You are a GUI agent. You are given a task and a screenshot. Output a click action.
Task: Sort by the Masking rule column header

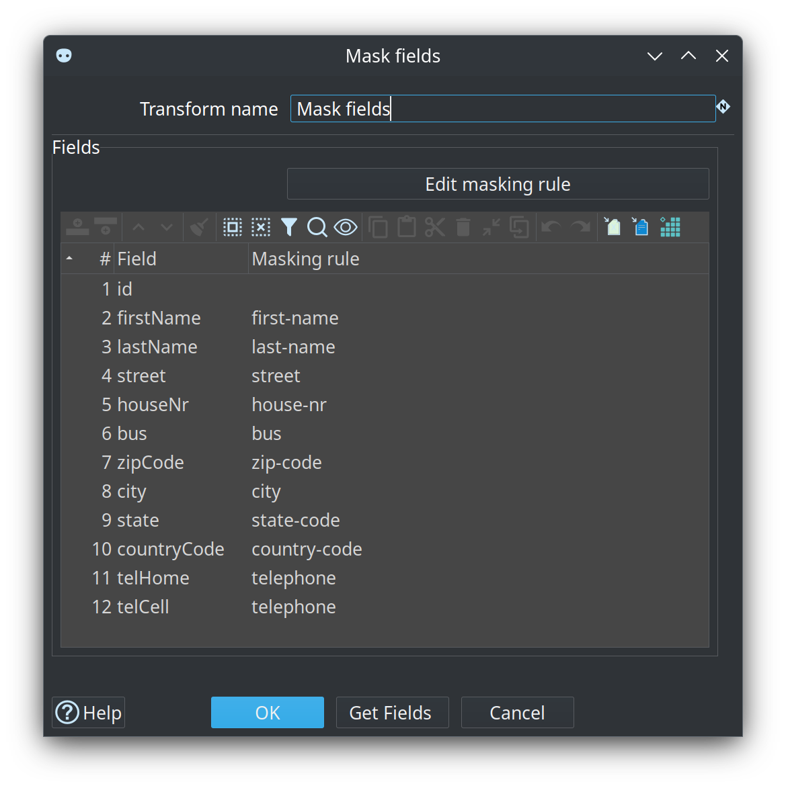[478, 259]
